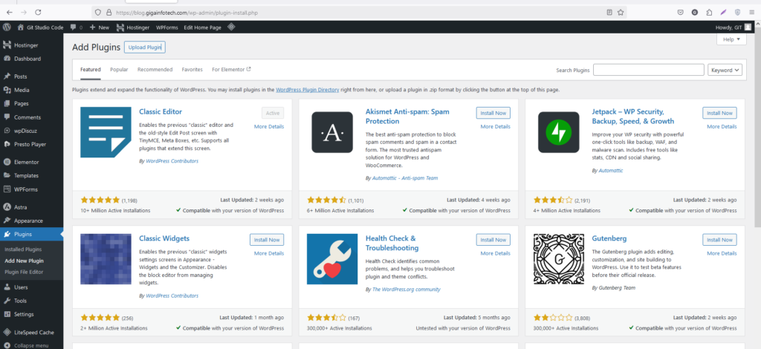The width and height of the screenshot is (761, 349).
Task: Switch to the Recommended tab
Action: pyautogui.click(x=155, y=69)
